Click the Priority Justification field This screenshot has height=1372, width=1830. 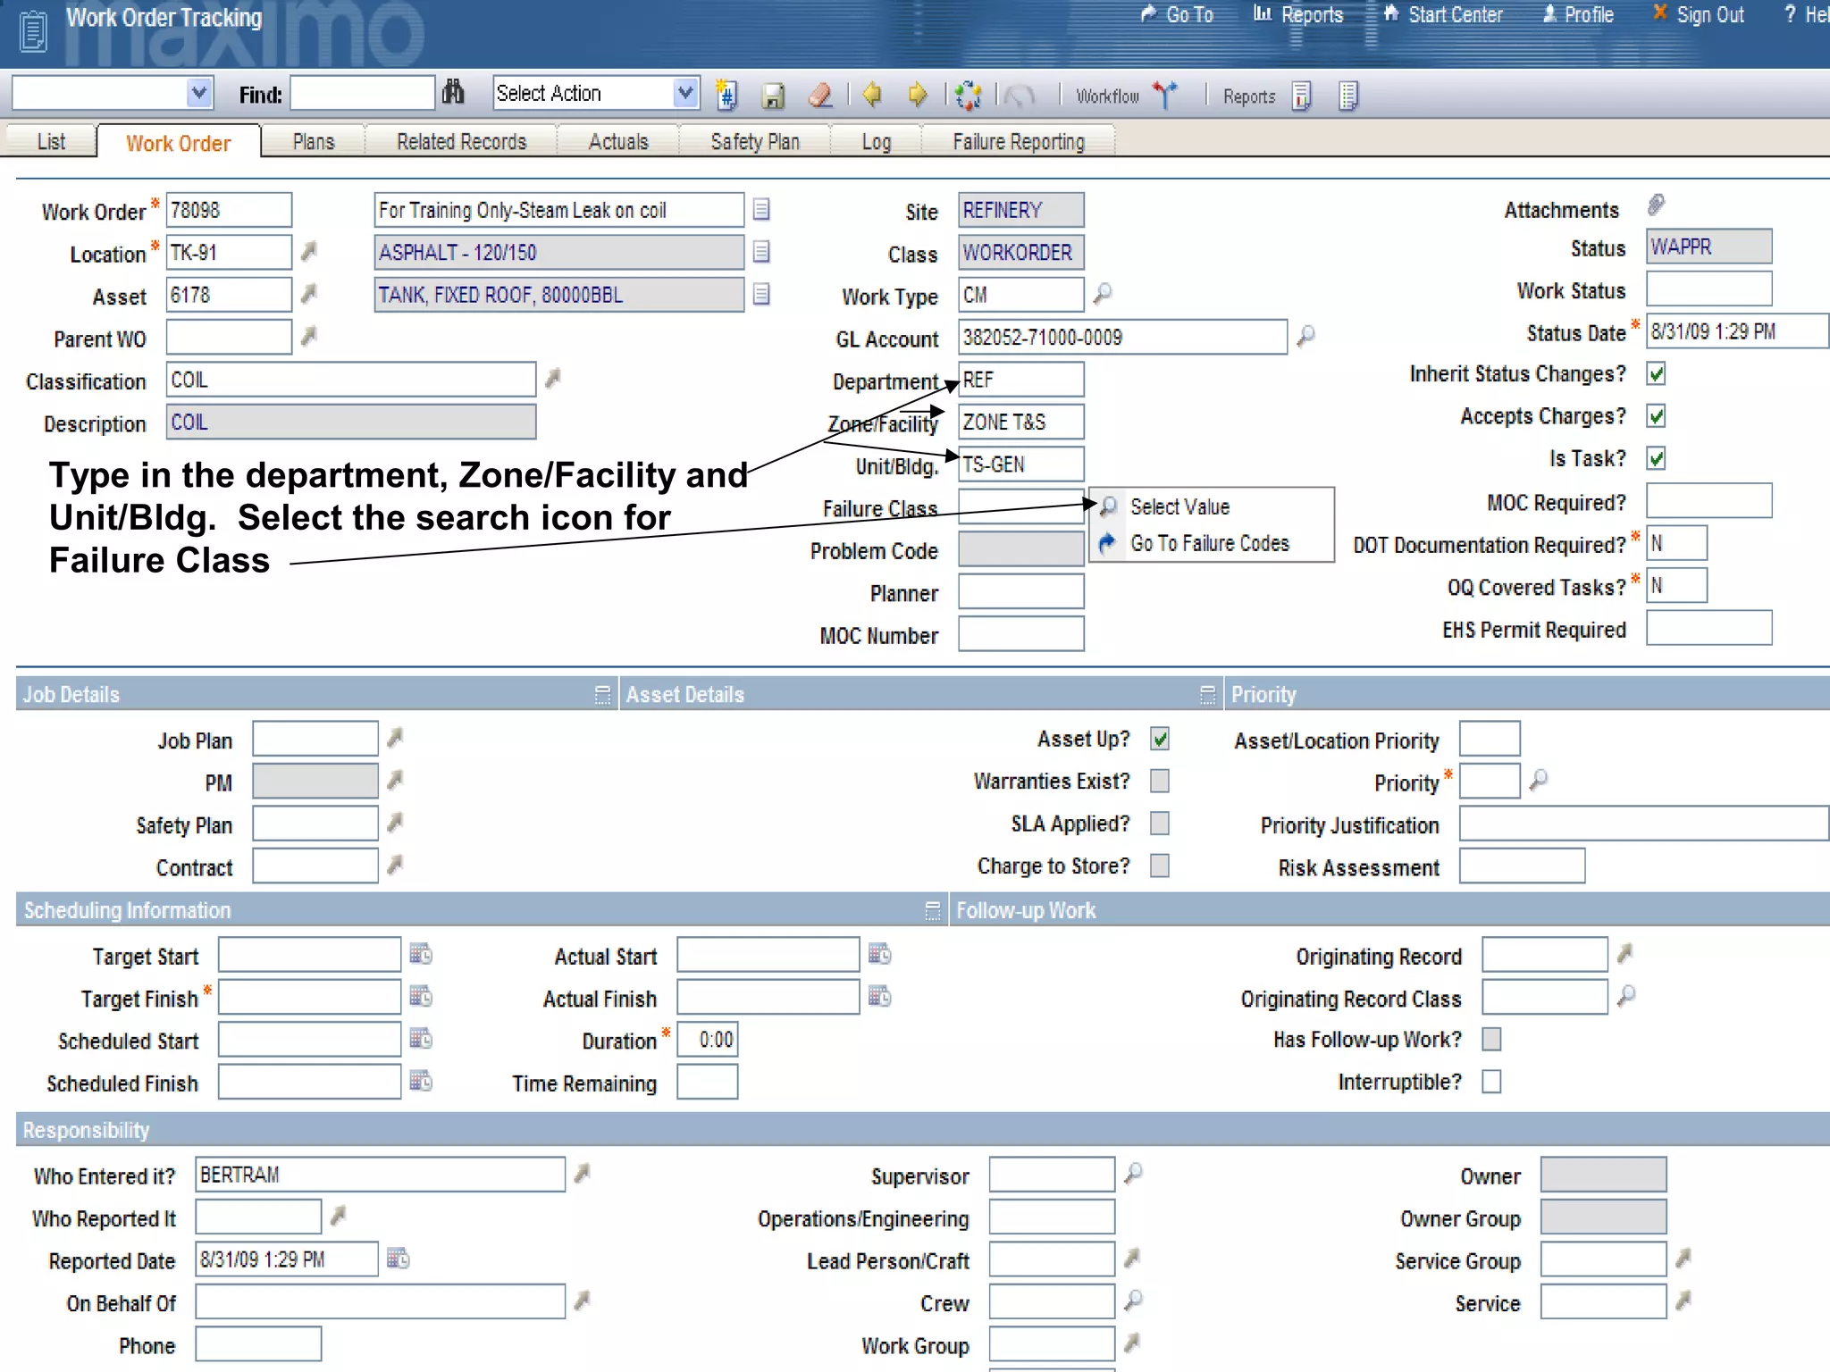(x=1643, y=823)
